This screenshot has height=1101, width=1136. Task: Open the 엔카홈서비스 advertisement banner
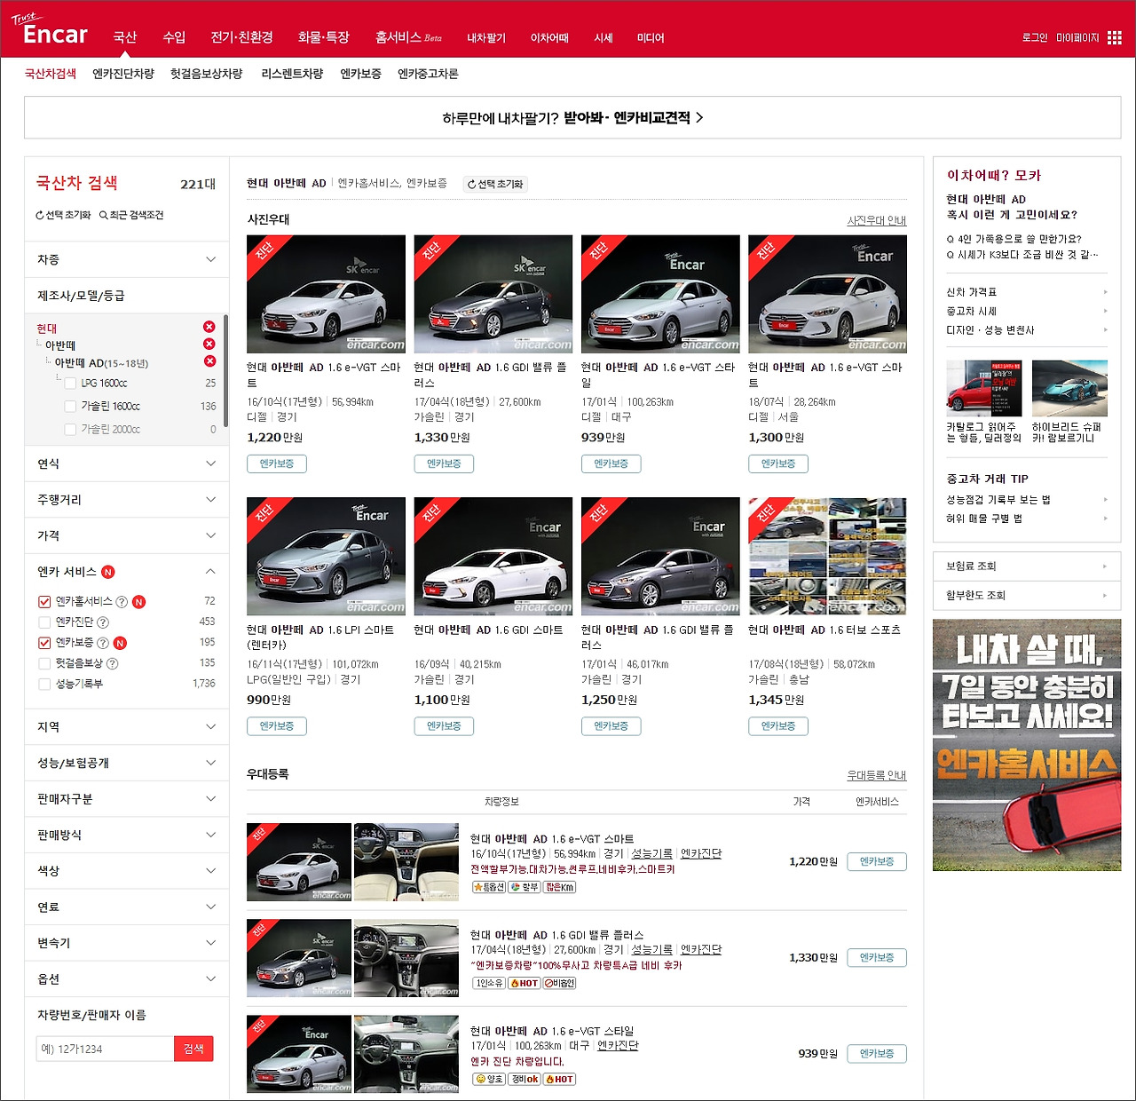click(x=1027, y=745)
